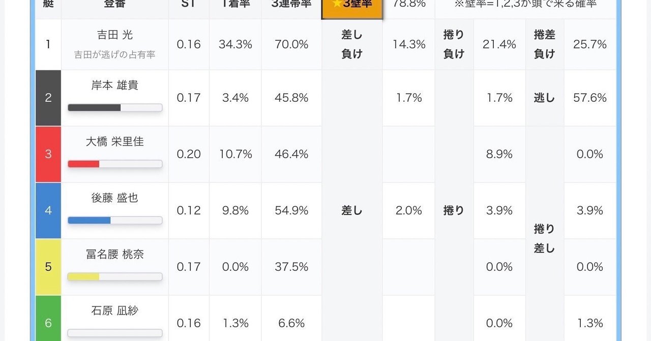This screenshot has width=651, height=341.
Task: Select the black boat number 2 cell
Action: (48, 98)
